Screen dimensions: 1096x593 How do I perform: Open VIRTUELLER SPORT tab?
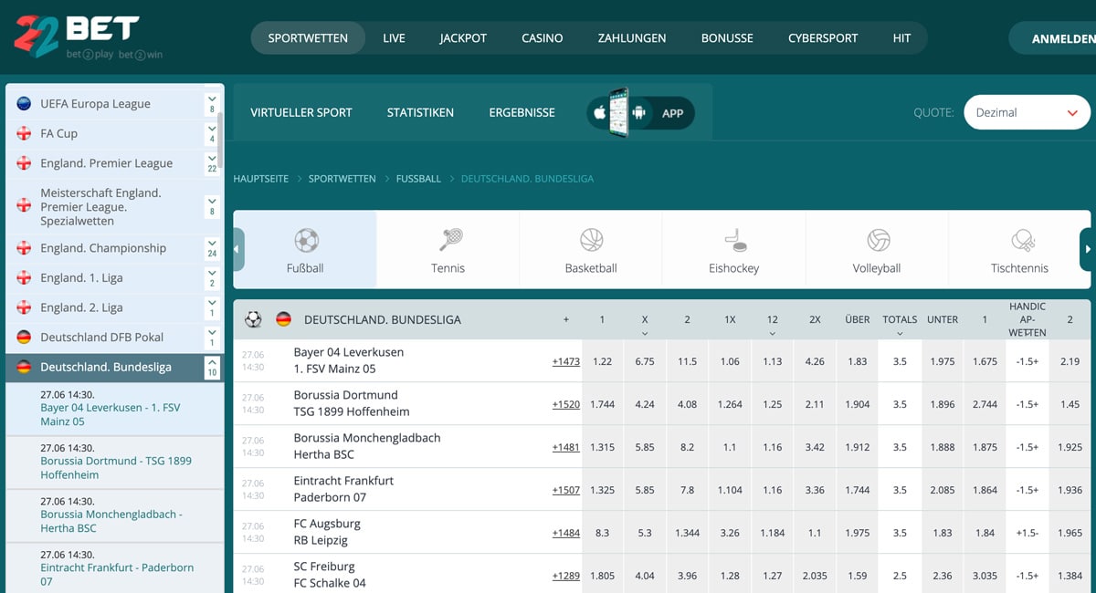point(301,112)
